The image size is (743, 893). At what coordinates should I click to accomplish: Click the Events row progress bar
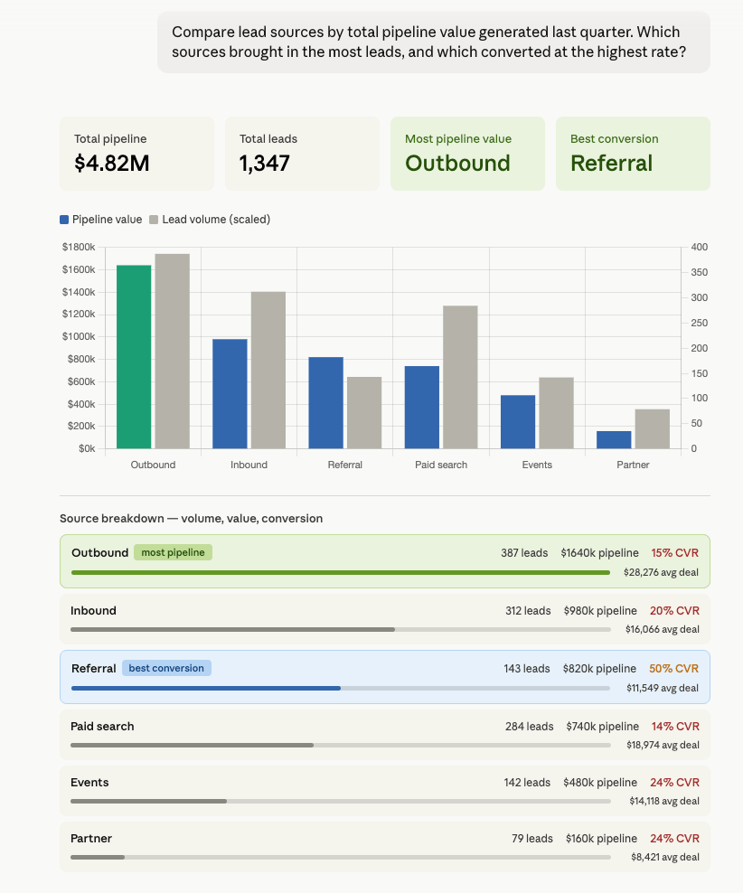tap(341, 801)
